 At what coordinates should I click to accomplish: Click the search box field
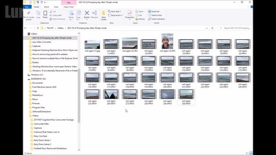pyautogui.click(x=235, y=28)
